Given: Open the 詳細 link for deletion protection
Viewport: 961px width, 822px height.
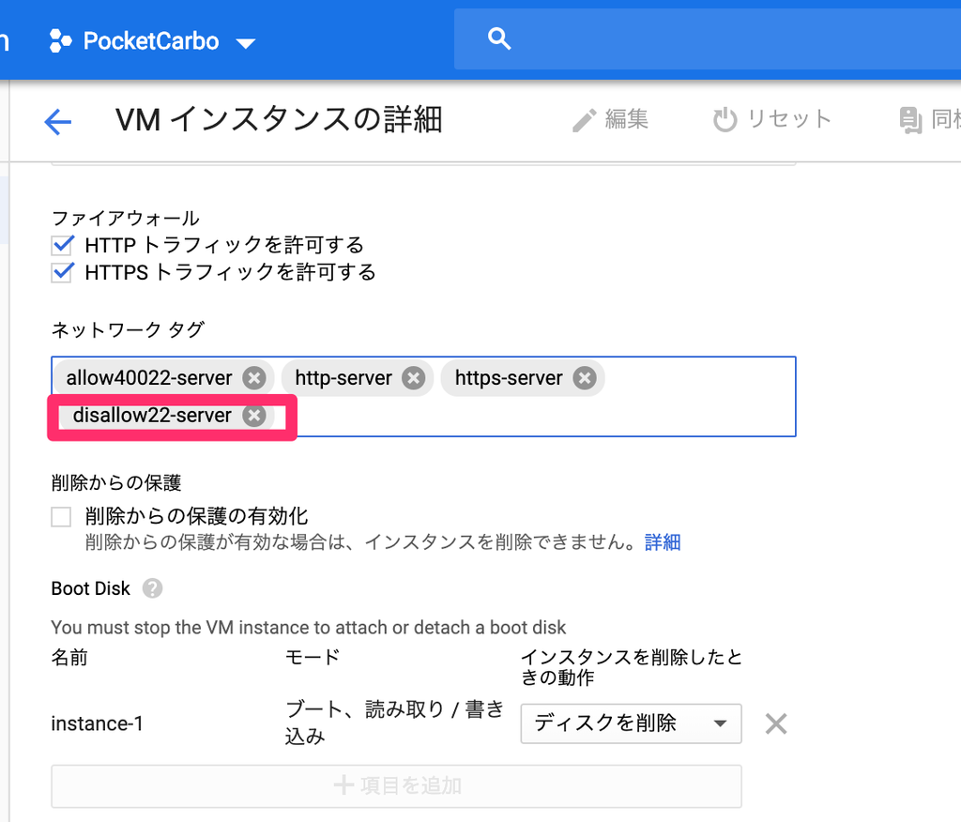Looking at the screenshot, I should pos(663,542).
